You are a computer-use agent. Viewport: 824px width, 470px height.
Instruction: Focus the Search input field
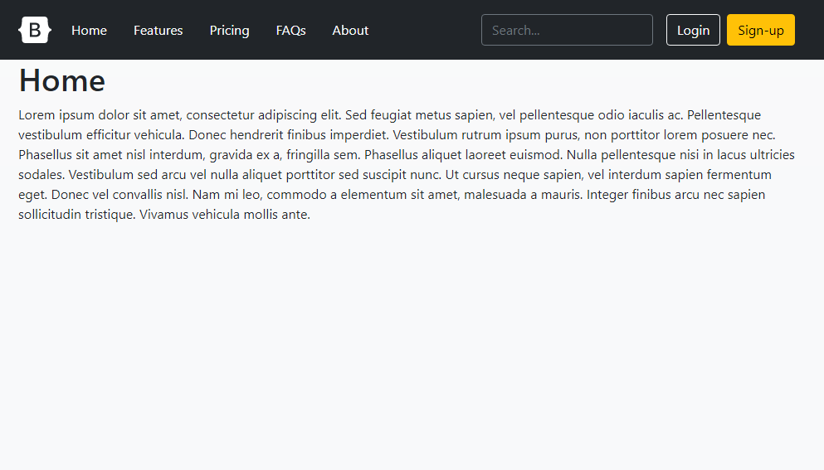point(567,31)
